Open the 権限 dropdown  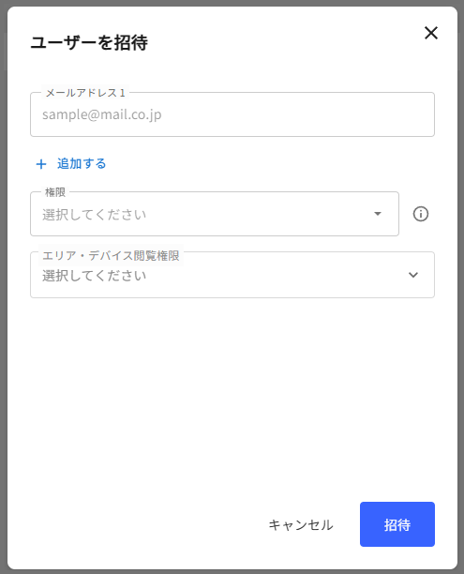point(215,214)
